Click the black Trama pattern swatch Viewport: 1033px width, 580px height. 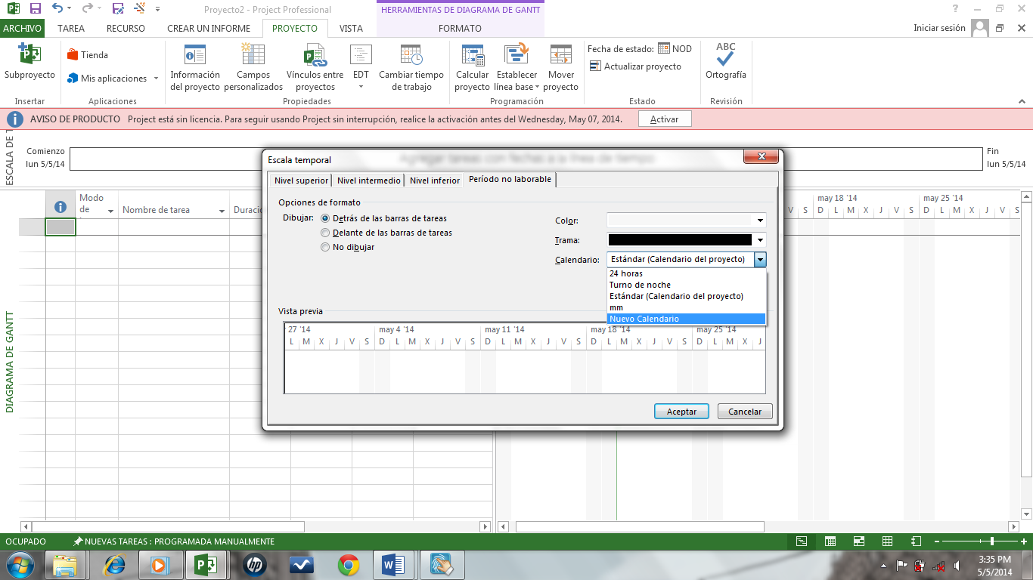[680, 240]
